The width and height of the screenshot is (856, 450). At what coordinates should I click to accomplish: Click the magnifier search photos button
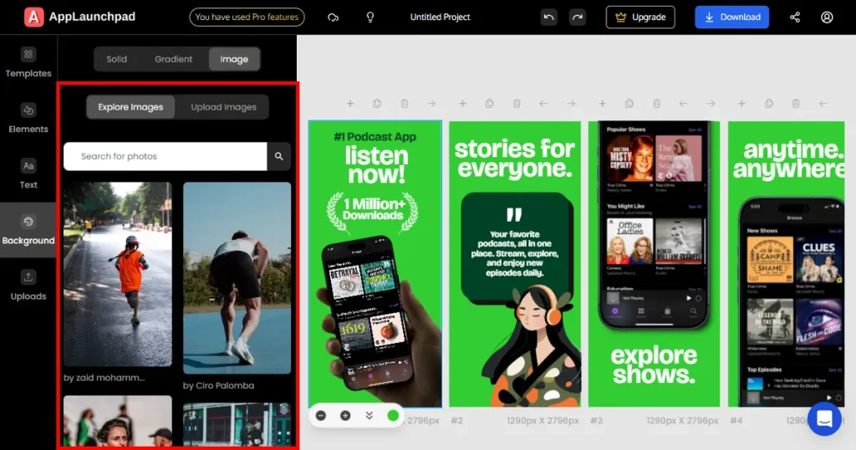click(x=278, y=156)
